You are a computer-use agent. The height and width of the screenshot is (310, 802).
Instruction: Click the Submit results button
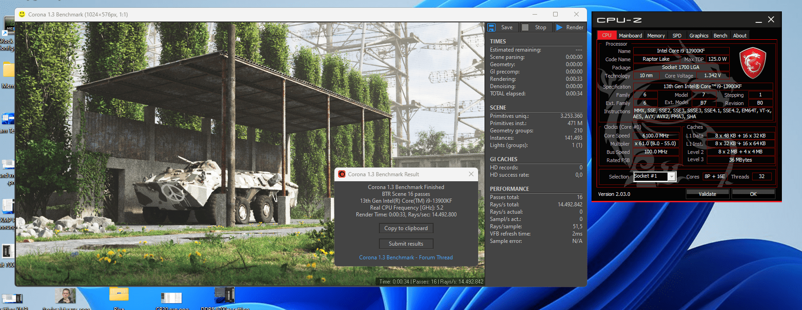click(406, 244)
